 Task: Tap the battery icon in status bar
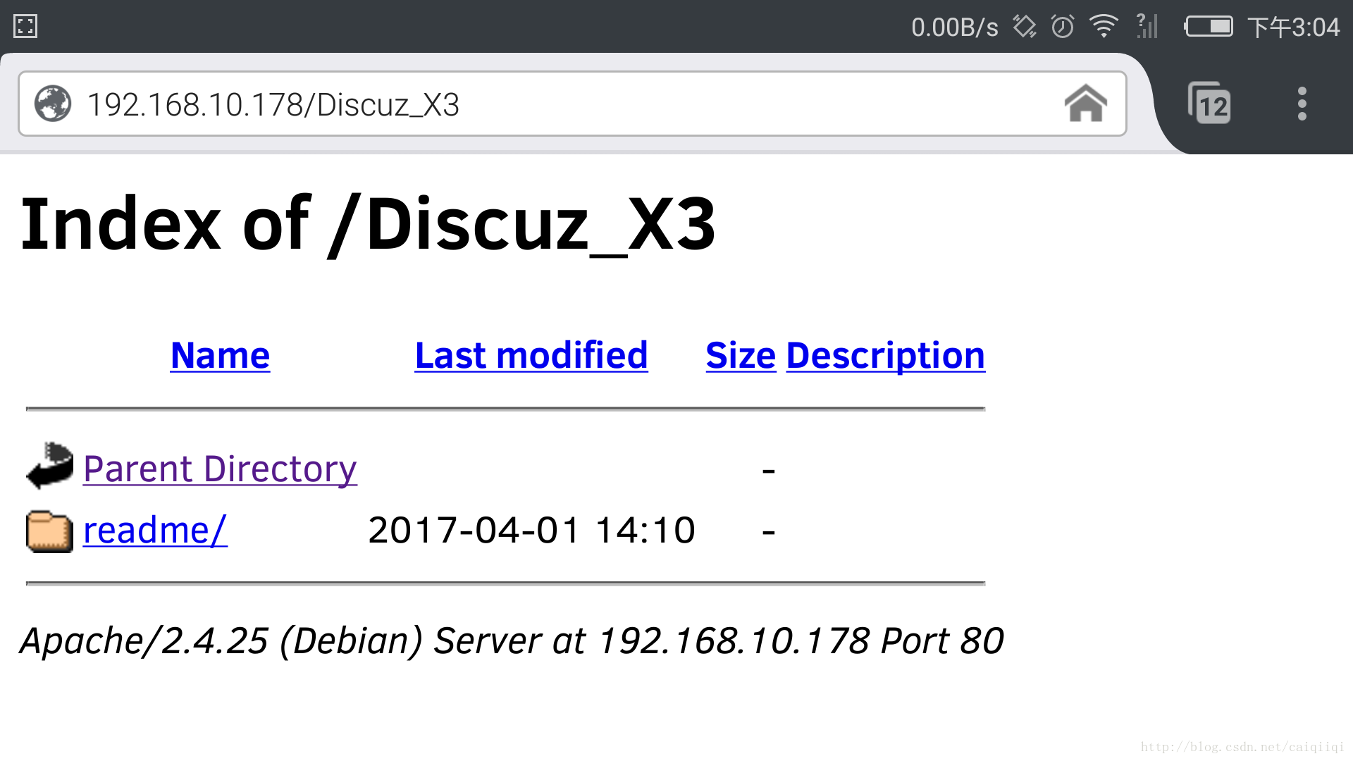pos(1208,26)
